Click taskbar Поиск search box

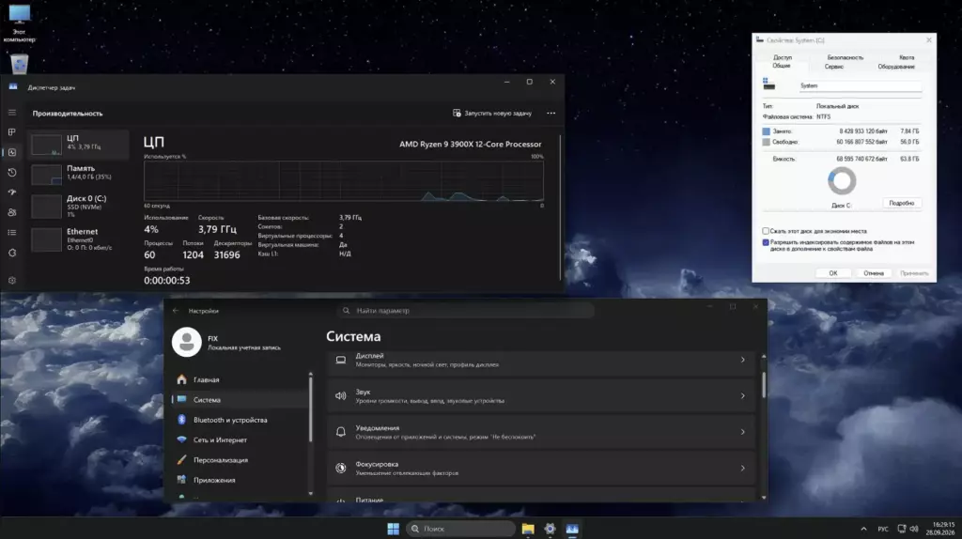tap(460, 529)
